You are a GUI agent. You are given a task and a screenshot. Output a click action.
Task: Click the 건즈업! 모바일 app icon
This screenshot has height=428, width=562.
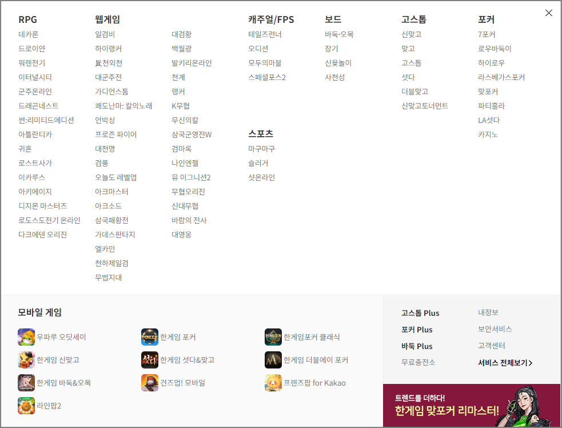[150, 383]
